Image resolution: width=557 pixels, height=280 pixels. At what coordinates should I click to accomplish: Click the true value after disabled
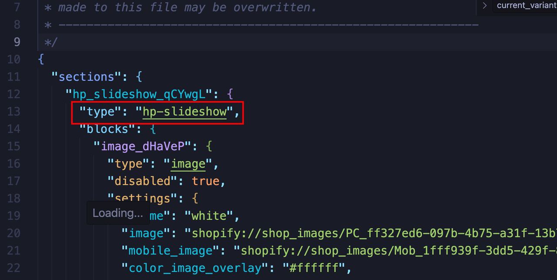pyautogui.click(x=205, y=181)
